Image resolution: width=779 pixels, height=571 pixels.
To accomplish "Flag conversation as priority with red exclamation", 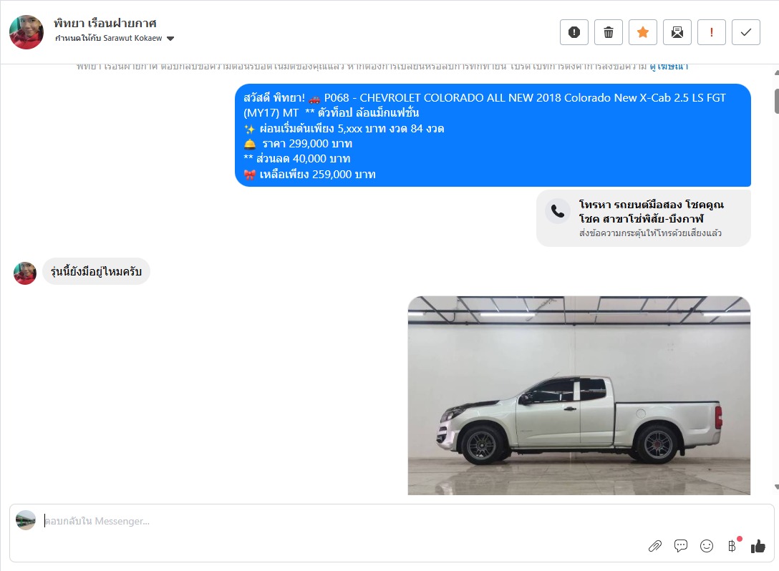I will tap(711, 32).
